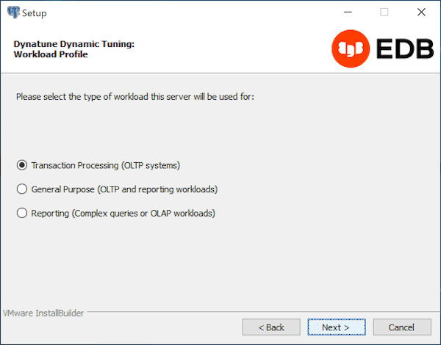441x345 pixels.
Task: Close the Setup installer window
Action: [421, 12]
